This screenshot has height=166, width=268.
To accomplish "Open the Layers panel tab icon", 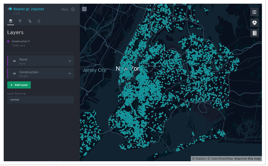I will click(11, 21).
